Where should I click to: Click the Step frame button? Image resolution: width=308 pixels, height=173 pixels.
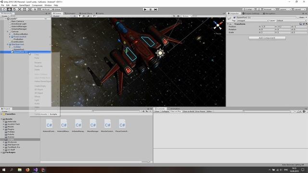pyautogui.click(x=155, y=10)
